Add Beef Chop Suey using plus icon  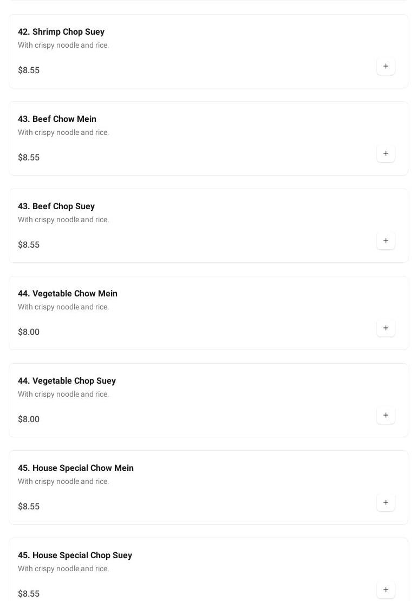coord(386,241)
